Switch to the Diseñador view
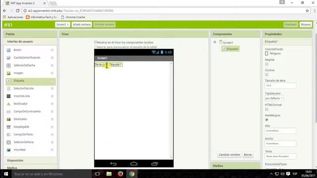Screen dimensions: 317x178 coord(291,24)
